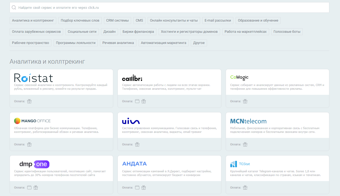Click the CoMagic description about advertising data
The image size is (340, 196).
pos(277,87)
